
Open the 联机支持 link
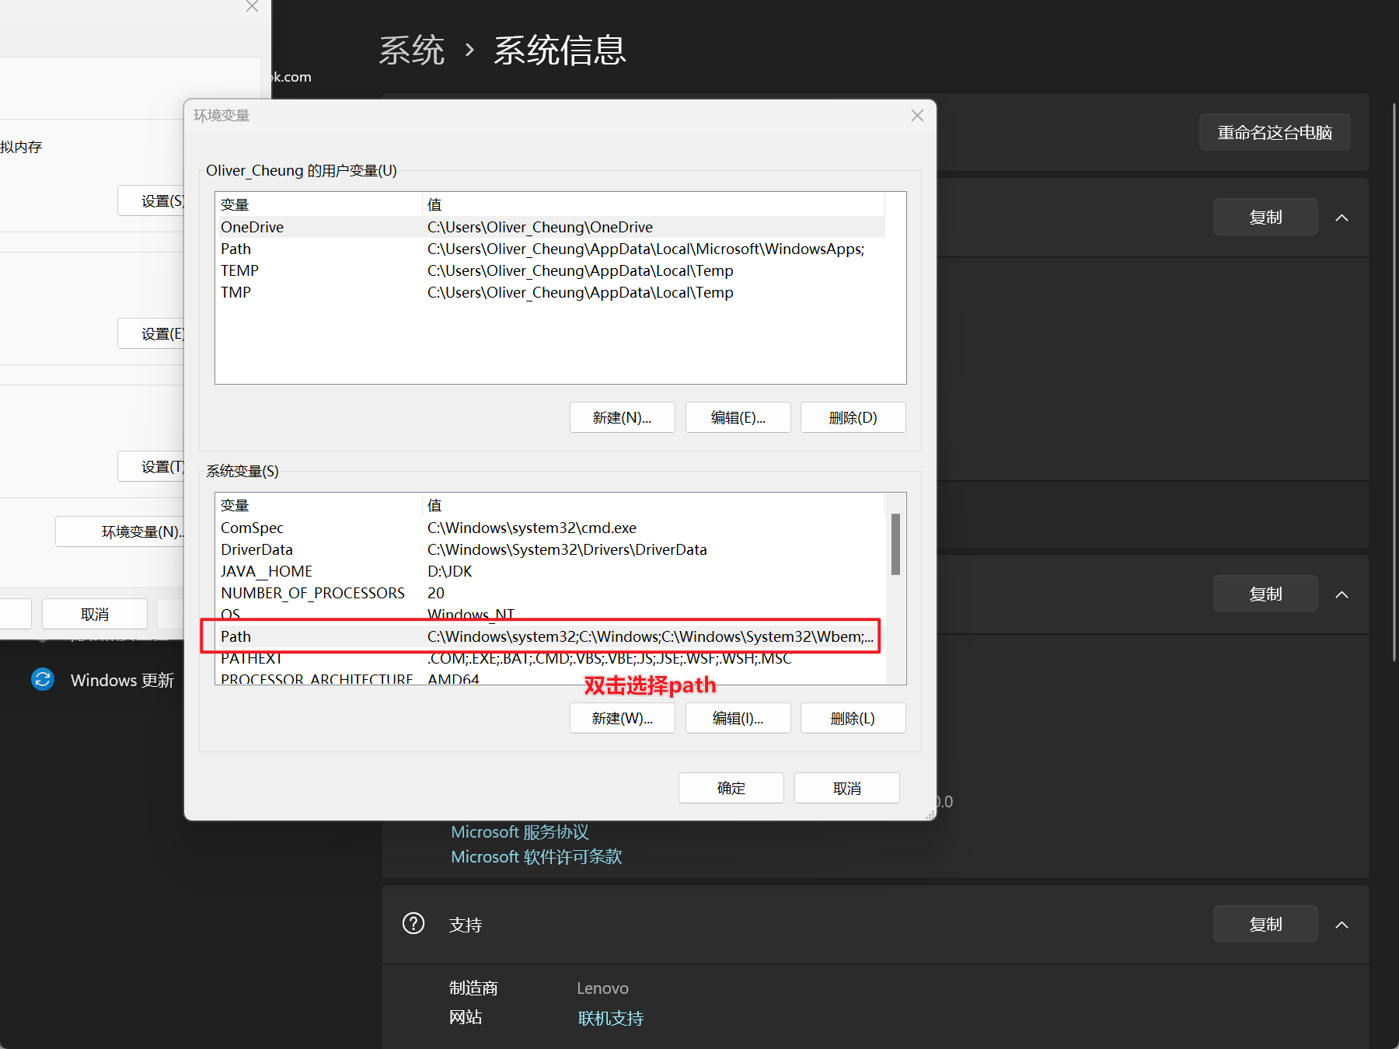coord(610,1018)
